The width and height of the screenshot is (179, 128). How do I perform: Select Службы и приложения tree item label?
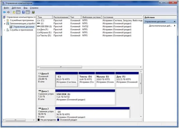pos(21,30)
